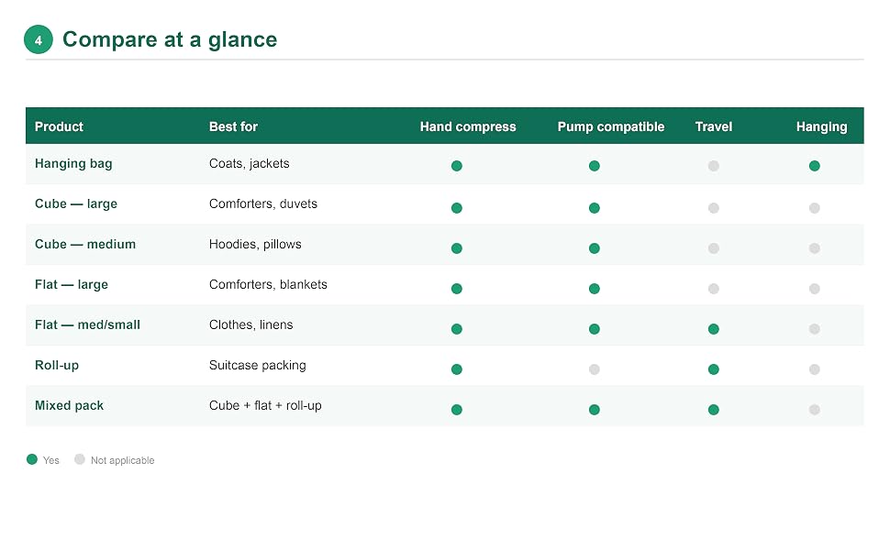Screen dimensions: 890x550
Task: Click the Hand compress dot for Flat — large
Action: (x=456, y=289)
